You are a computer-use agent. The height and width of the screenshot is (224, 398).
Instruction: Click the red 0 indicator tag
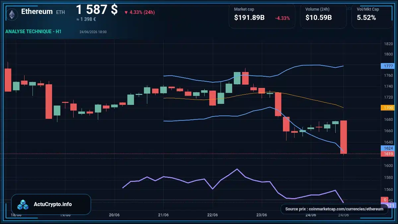tap(385, 200)
